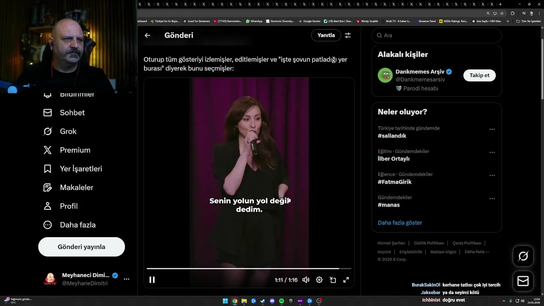
Task: Open the floating Grok button
Action: point(523,256)
